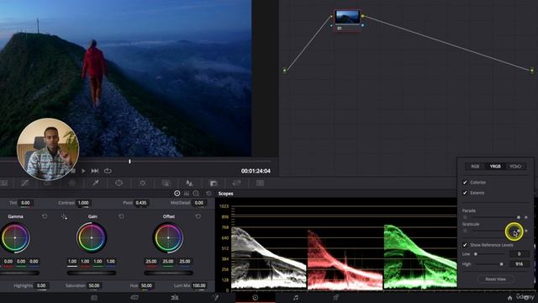Click the Contrast value field
The width and height of the screenshot is (538, 303).
tap(83, 203)
